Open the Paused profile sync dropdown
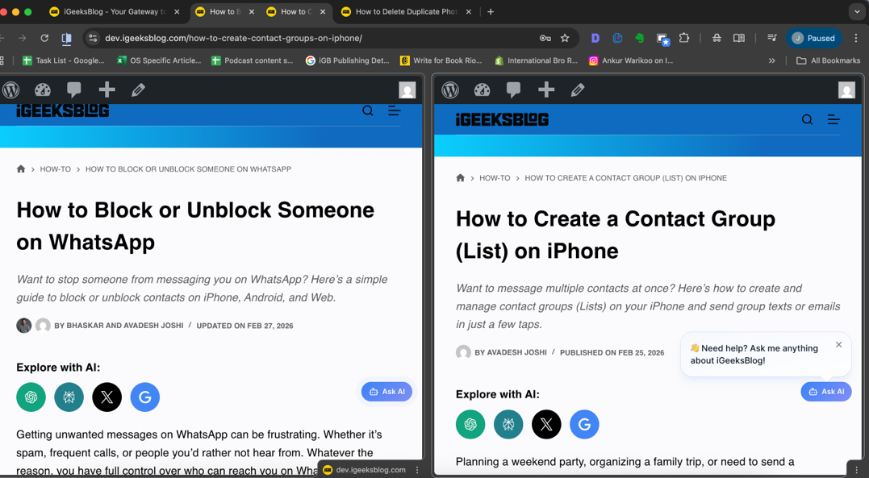 click(x=813, y=38)
